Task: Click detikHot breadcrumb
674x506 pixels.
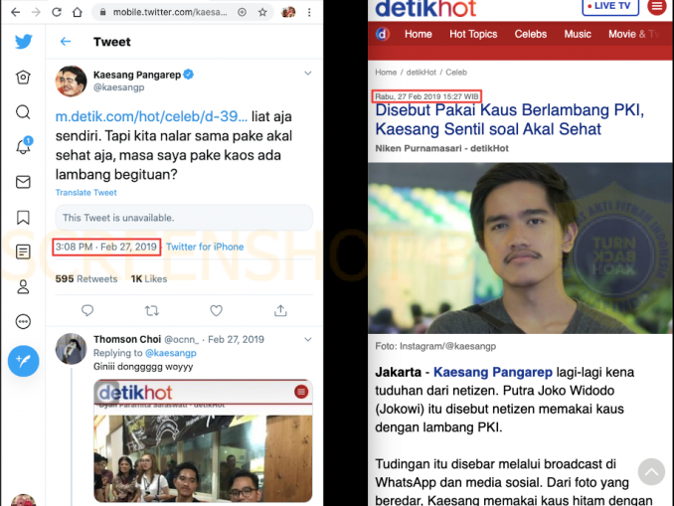Action: click(x=421, y=73)
